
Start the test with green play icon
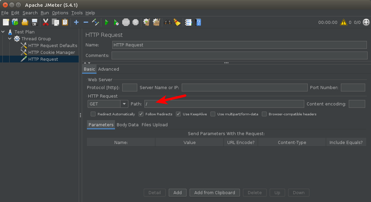pyautogui.click(x=107, y=22)
